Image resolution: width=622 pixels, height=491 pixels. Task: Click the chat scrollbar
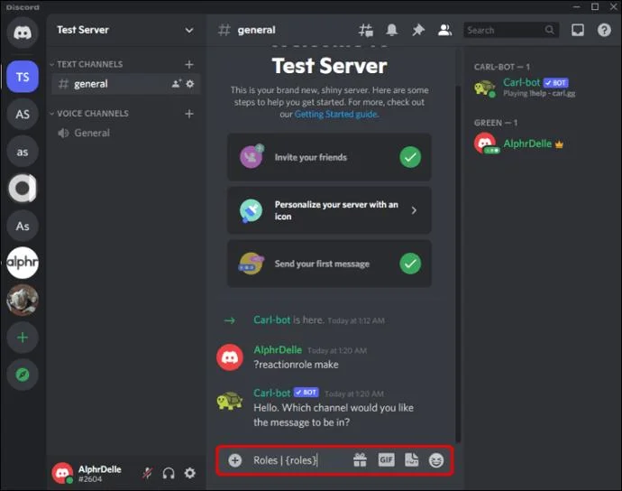(x=458, y=264)
